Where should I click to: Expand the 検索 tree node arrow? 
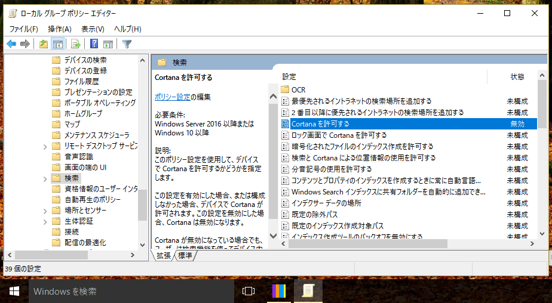coord(45,179)
